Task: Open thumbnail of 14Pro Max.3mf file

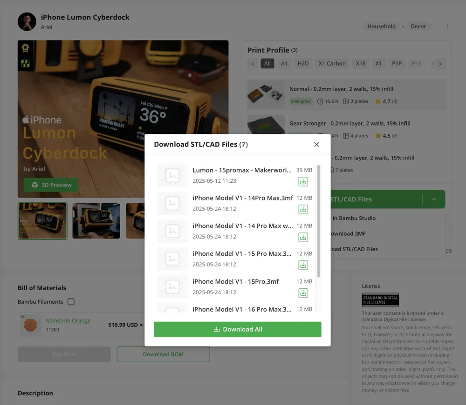Action: [x=172, y=203]
